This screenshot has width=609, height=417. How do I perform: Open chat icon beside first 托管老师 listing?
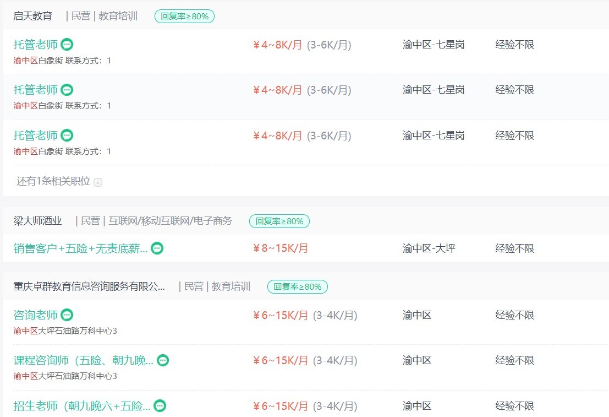(x=67, y=45)
